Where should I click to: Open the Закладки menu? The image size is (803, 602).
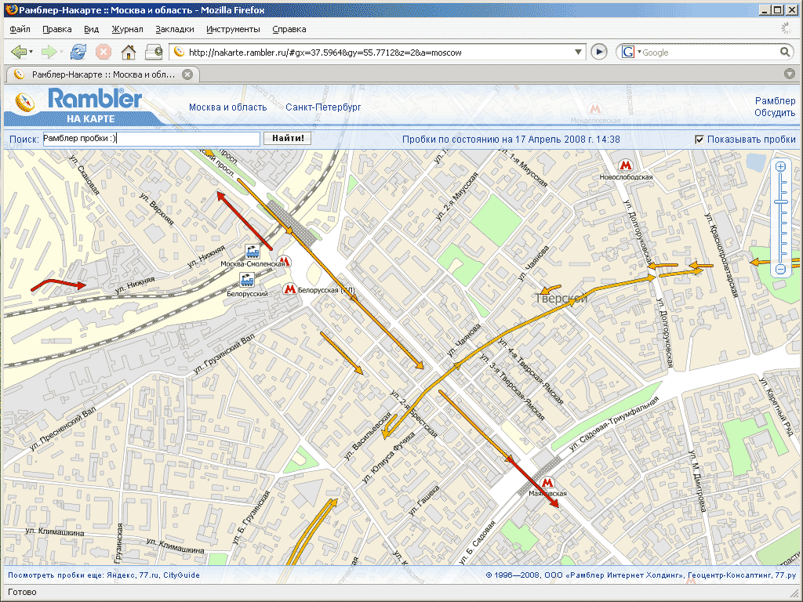click(175, 29)
